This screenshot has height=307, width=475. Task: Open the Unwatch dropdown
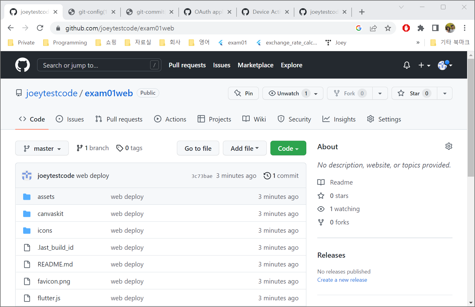pos(293,93)
